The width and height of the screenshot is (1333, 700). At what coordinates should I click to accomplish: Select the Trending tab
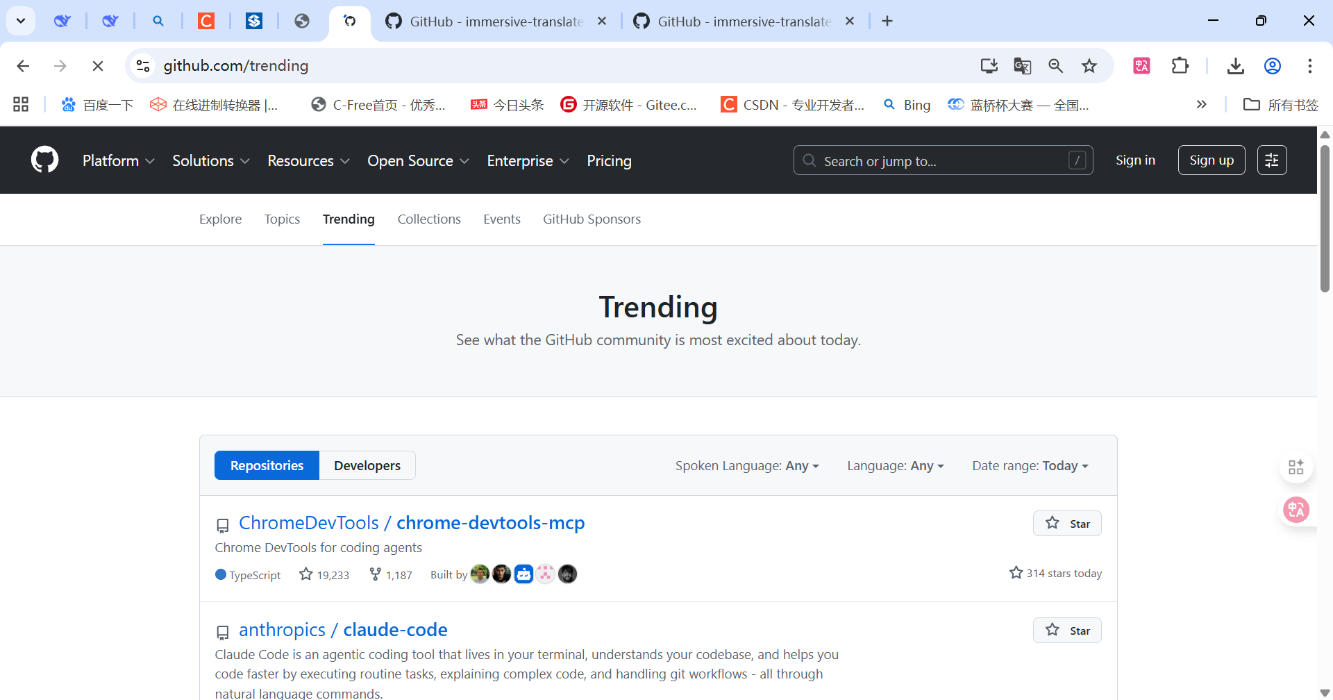349,219
